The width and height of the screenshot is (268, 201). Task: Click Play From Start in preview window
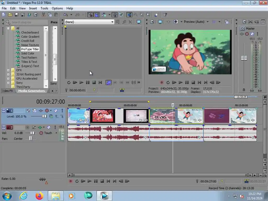[174, 82]
